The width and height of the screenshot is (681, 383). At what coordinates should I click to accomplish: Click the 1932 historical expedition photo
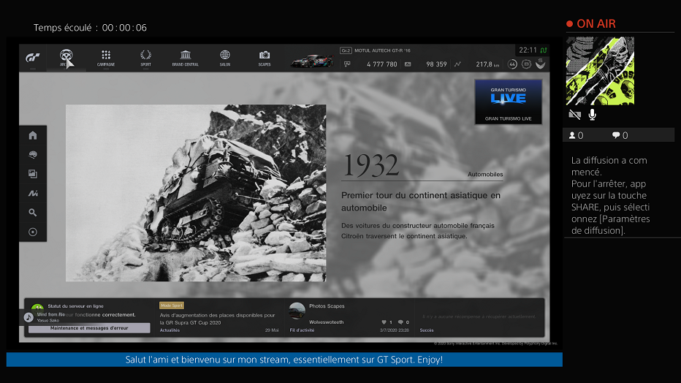tap(196, 193)
